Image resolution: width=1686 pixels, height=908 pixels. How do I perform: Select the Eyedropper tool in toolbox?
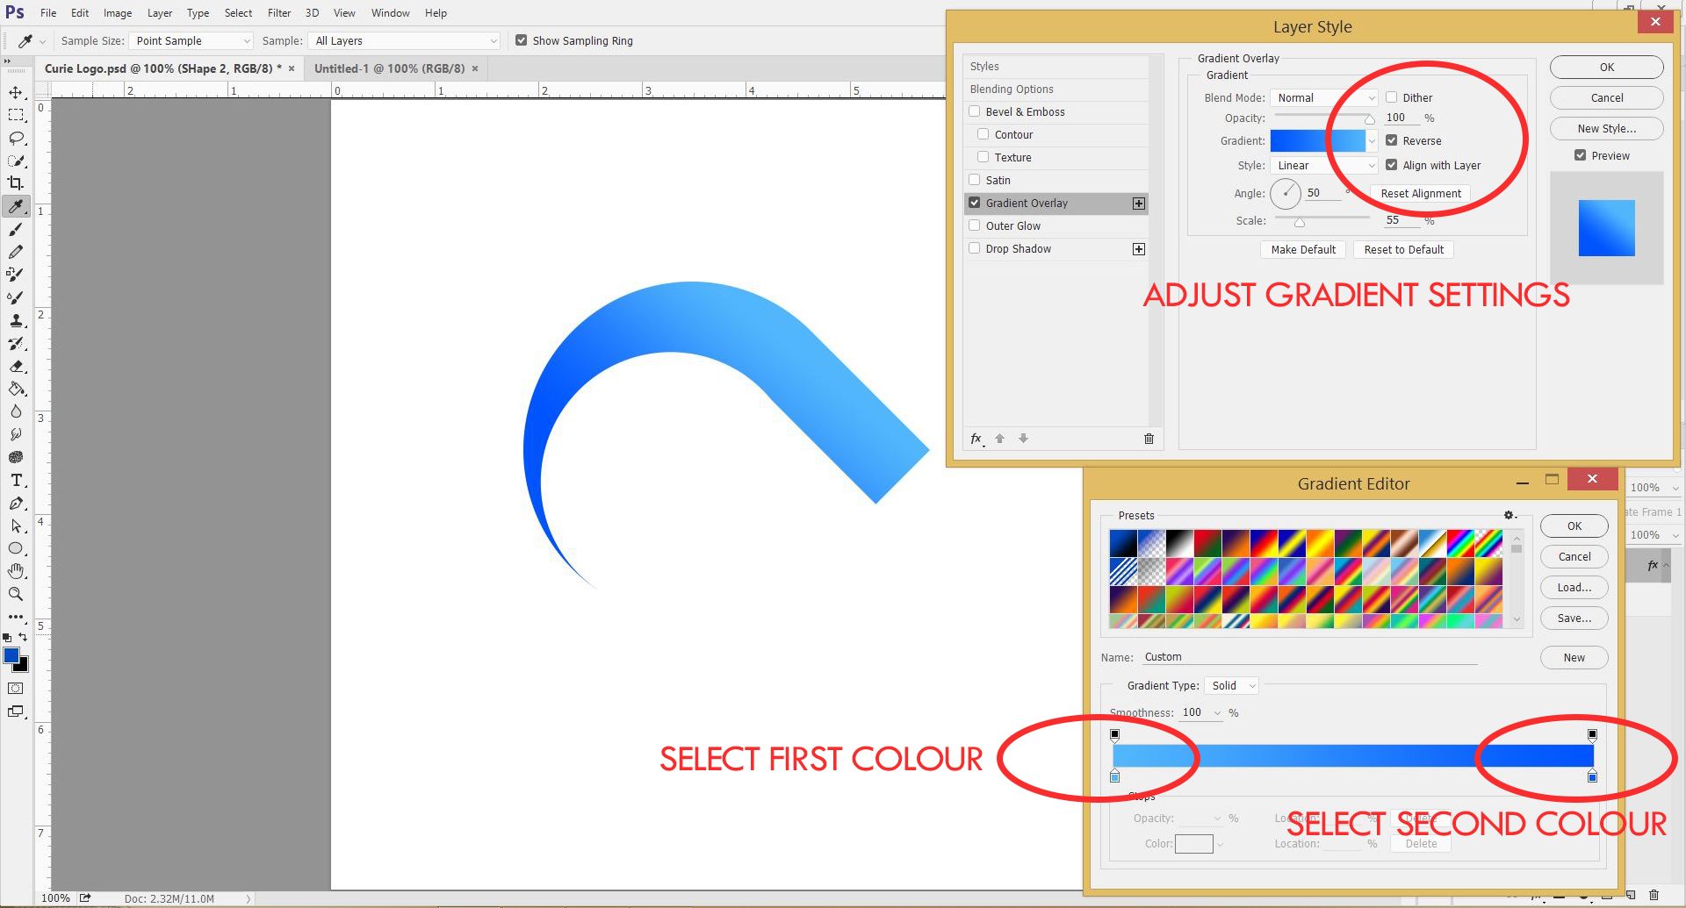[x=16, y=206]
